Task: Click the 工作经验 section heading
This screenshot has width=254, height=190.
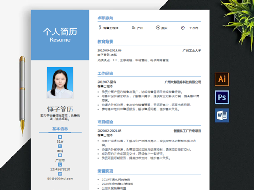Action: tap(105, 73)
